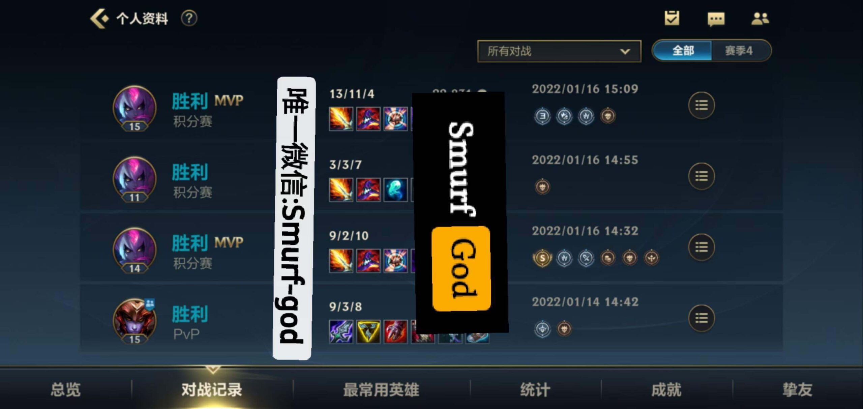Expand the 所有对战 dropdown
The width and height of the screenshot is (863, 409).
point(559,51)
